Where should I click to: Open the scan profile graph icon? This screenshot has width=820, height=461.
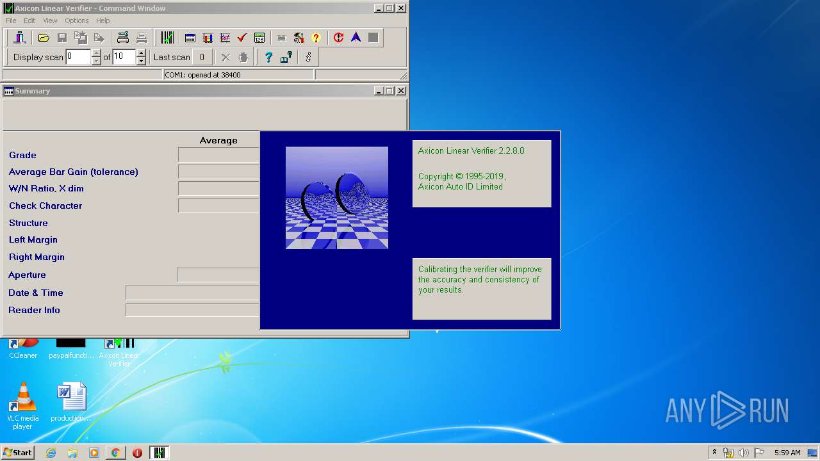click(x=225, y=38)
